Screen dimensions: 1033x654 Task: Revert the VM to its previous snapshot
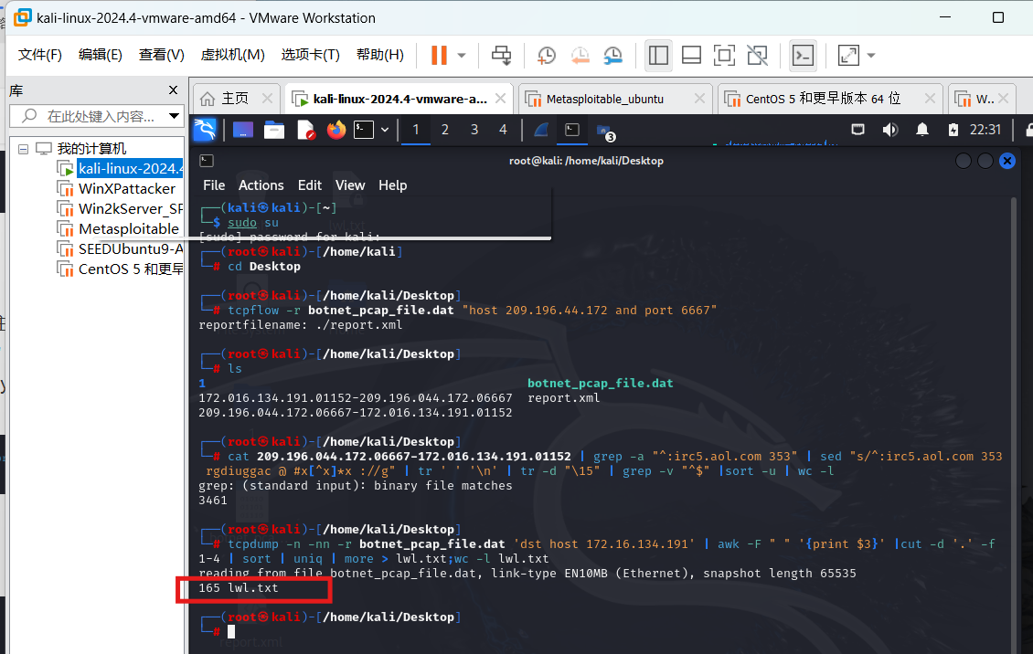click(x=580, y=56)
